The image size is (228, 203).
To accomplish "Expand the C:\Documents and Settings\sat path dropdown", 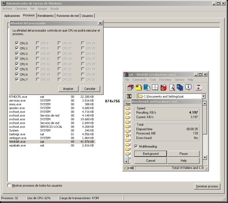I will (x=203, y=96).
